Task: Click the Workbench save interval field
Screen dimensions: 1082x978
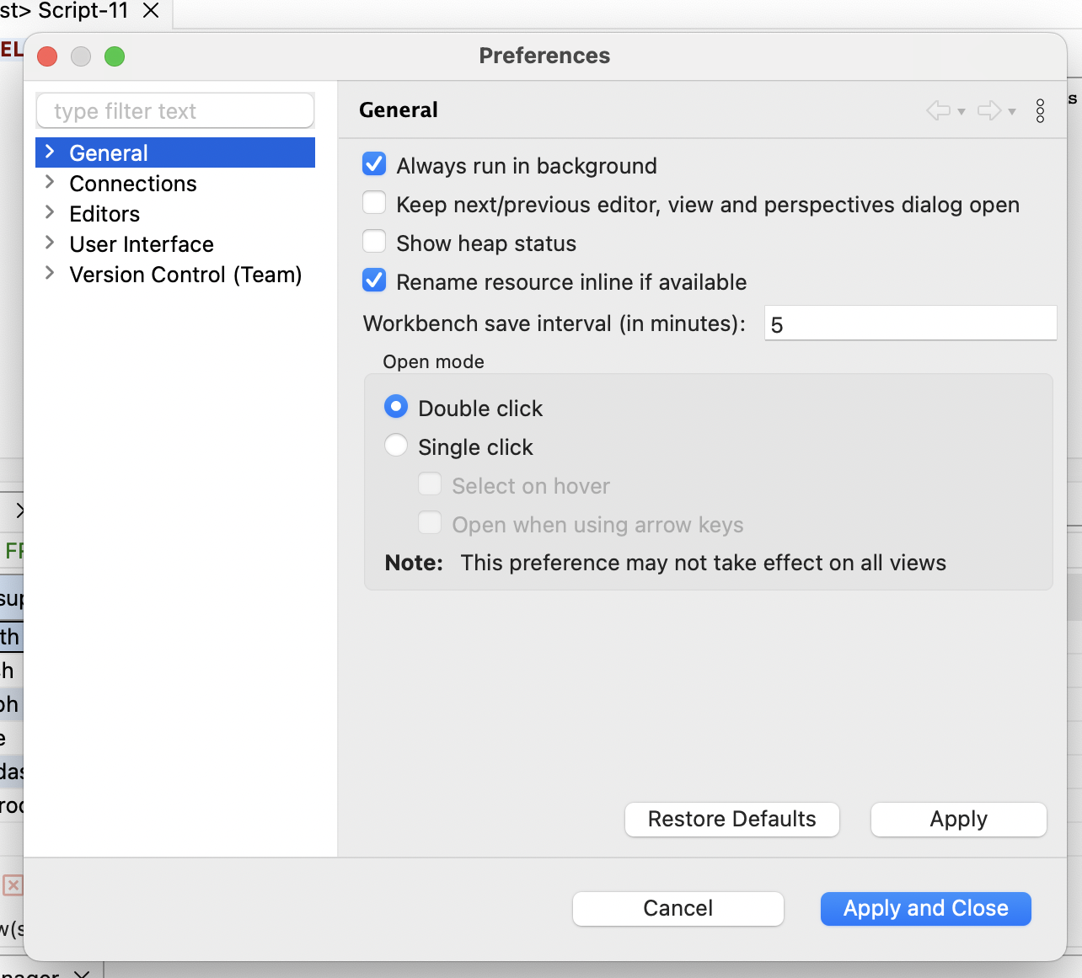Action: [909, 324]
